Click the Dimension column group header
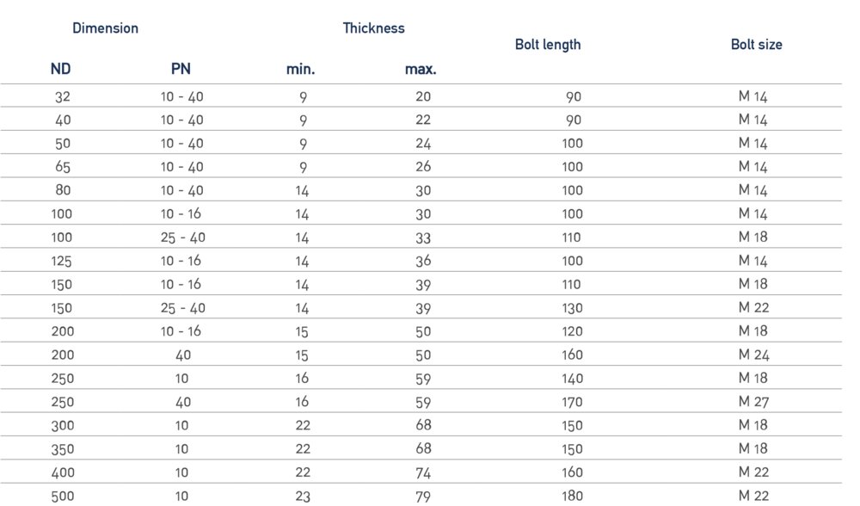This screenshot has height=506, width=860. pos(105,28)
